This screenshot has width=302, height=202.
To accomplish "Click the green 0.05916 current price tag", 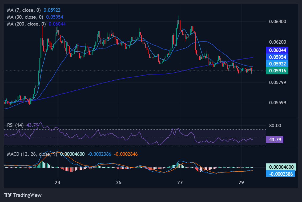I will click(277, 71).
